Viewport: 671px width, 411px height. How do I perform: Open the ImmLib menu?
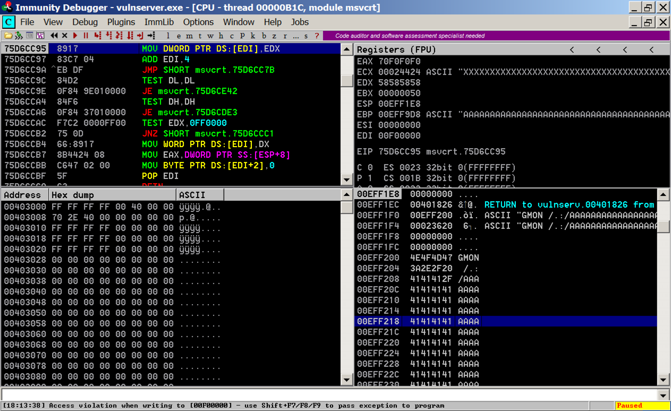tap(159, 22)
